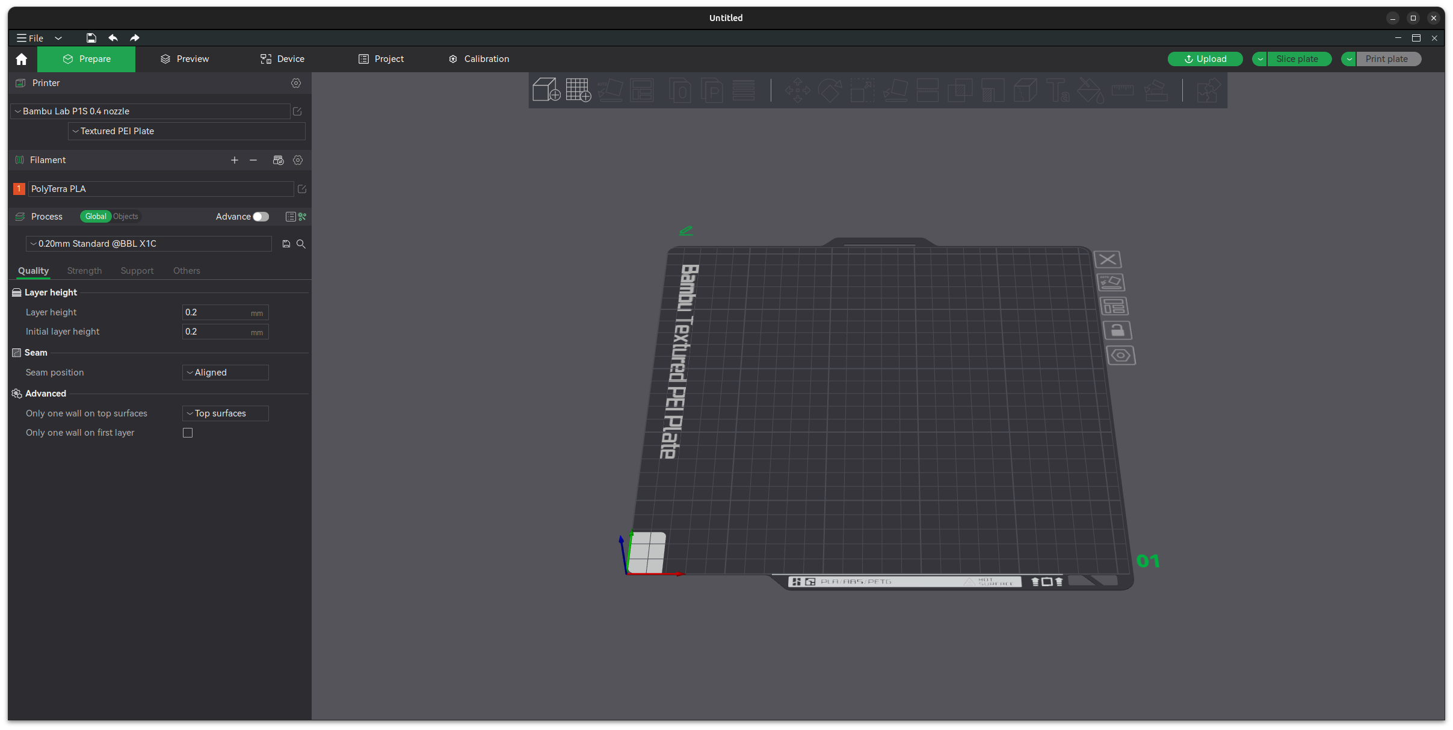The image size is (1453, 730).
Task: Expand the Print plate arrow options
Action: pyautogui.click(x=1349, y=59)
